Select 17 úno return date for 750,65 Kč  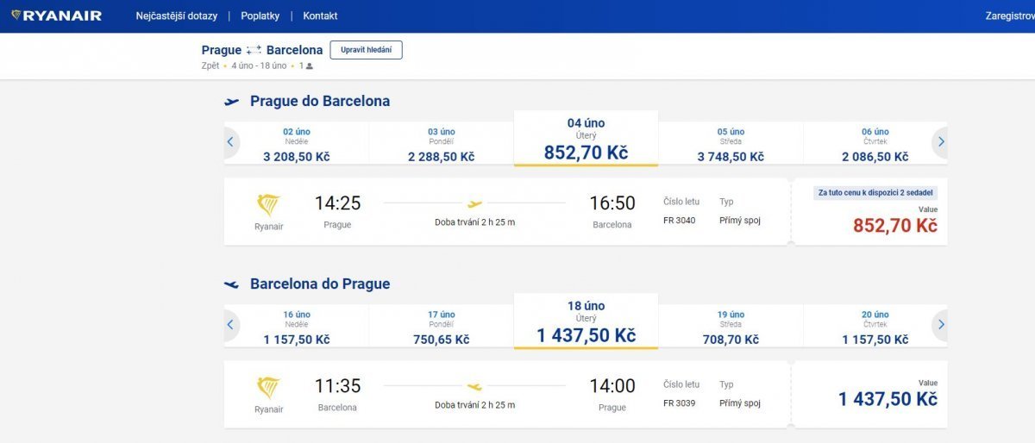[x=441, y=327]
